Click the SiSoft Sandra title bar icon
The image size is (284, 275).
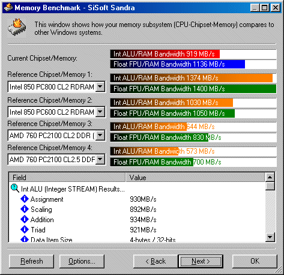pyautogui.click(x=8, y=8)
